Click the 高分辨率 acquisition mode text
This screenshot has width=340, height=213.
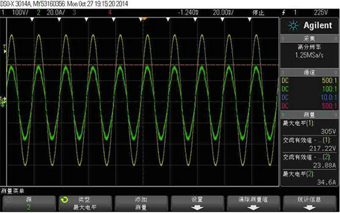[309, 47]
